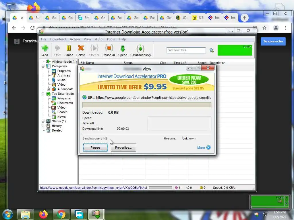Open the Action menu
Image resolution: width=294 pixels, height=220 pixels.
(75, 39)
